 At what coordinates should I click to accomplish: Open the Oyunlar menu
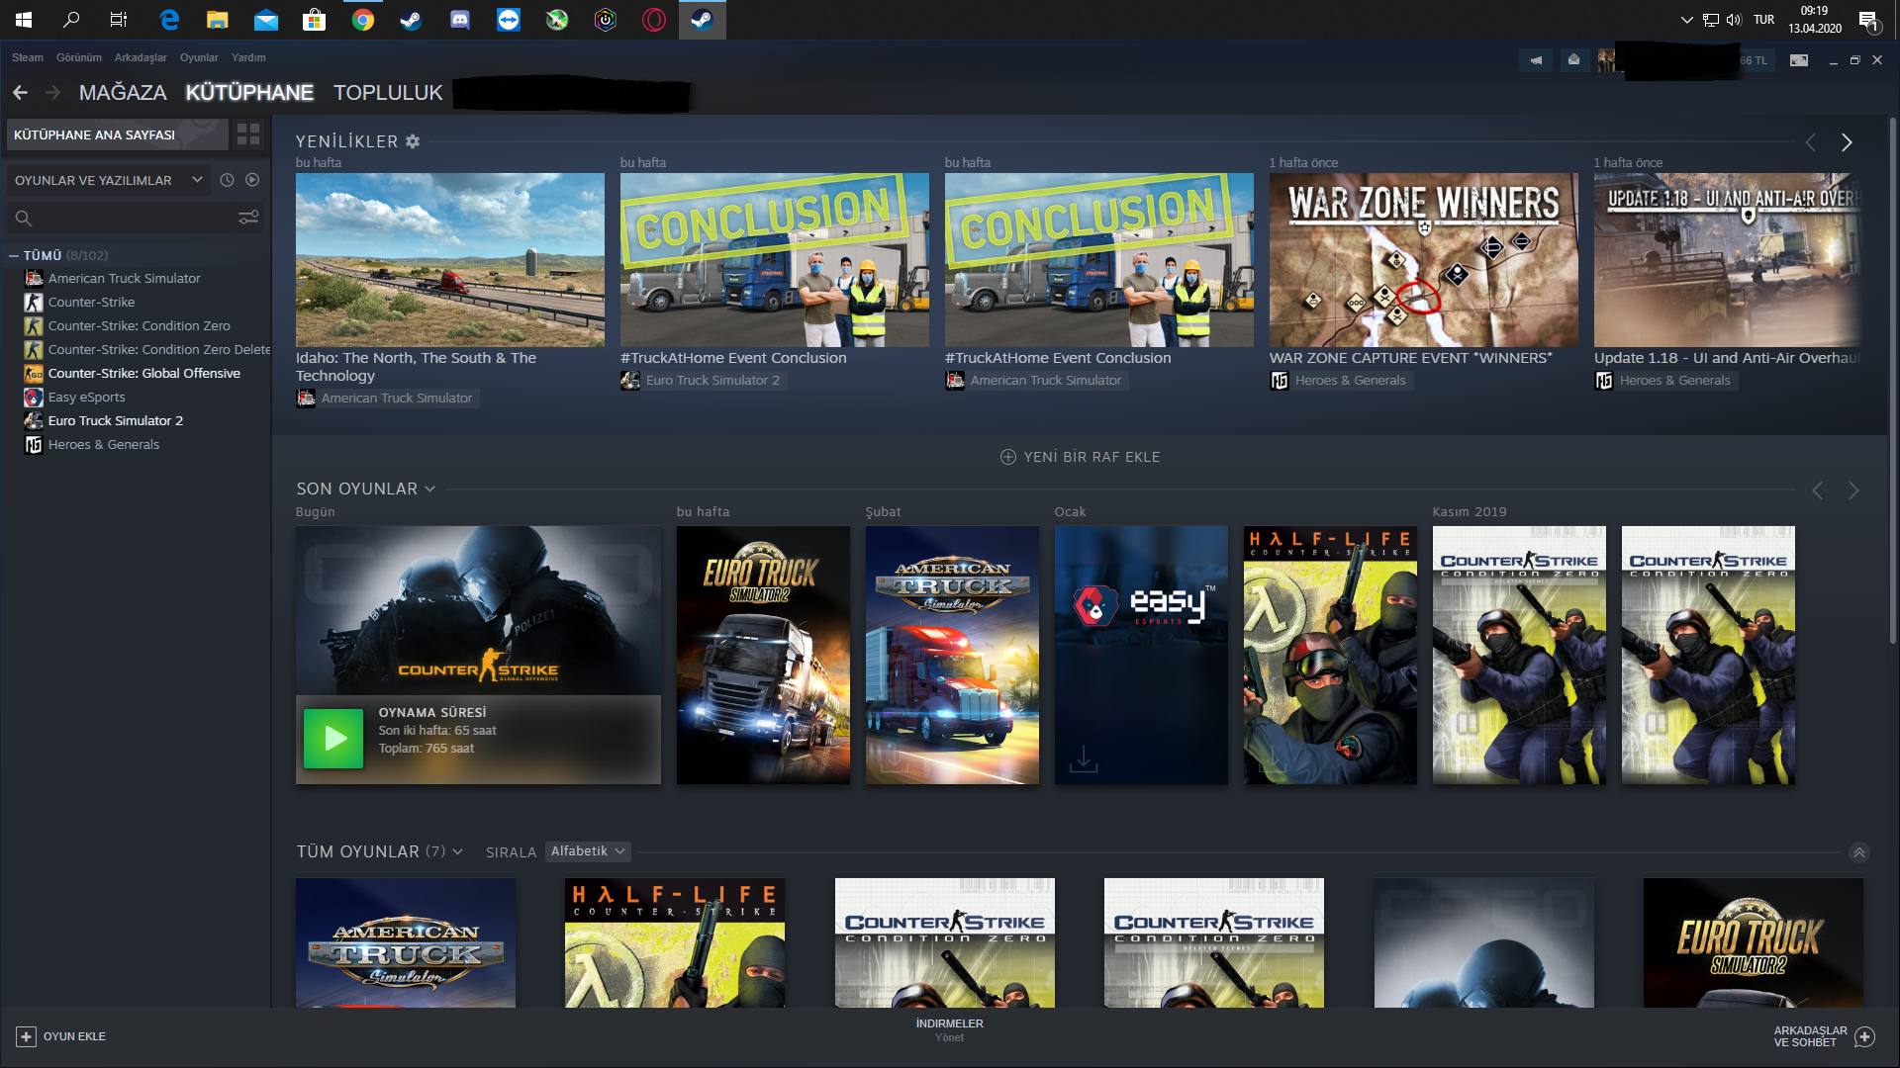199,57
